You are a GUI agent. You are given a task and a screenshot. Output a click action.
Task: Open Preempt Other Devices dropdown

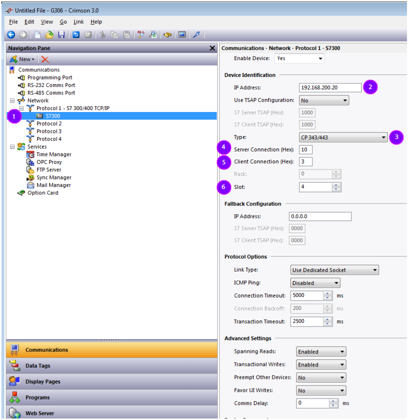321,377
